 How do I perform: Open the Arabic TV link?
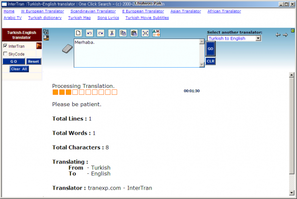pyautogui.click(x=12, y=18)
